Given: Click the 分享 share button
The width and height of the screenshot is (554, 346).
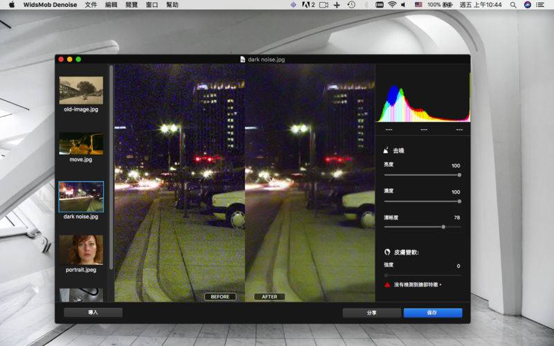Looking at the screenshot, I should (372, 313).
